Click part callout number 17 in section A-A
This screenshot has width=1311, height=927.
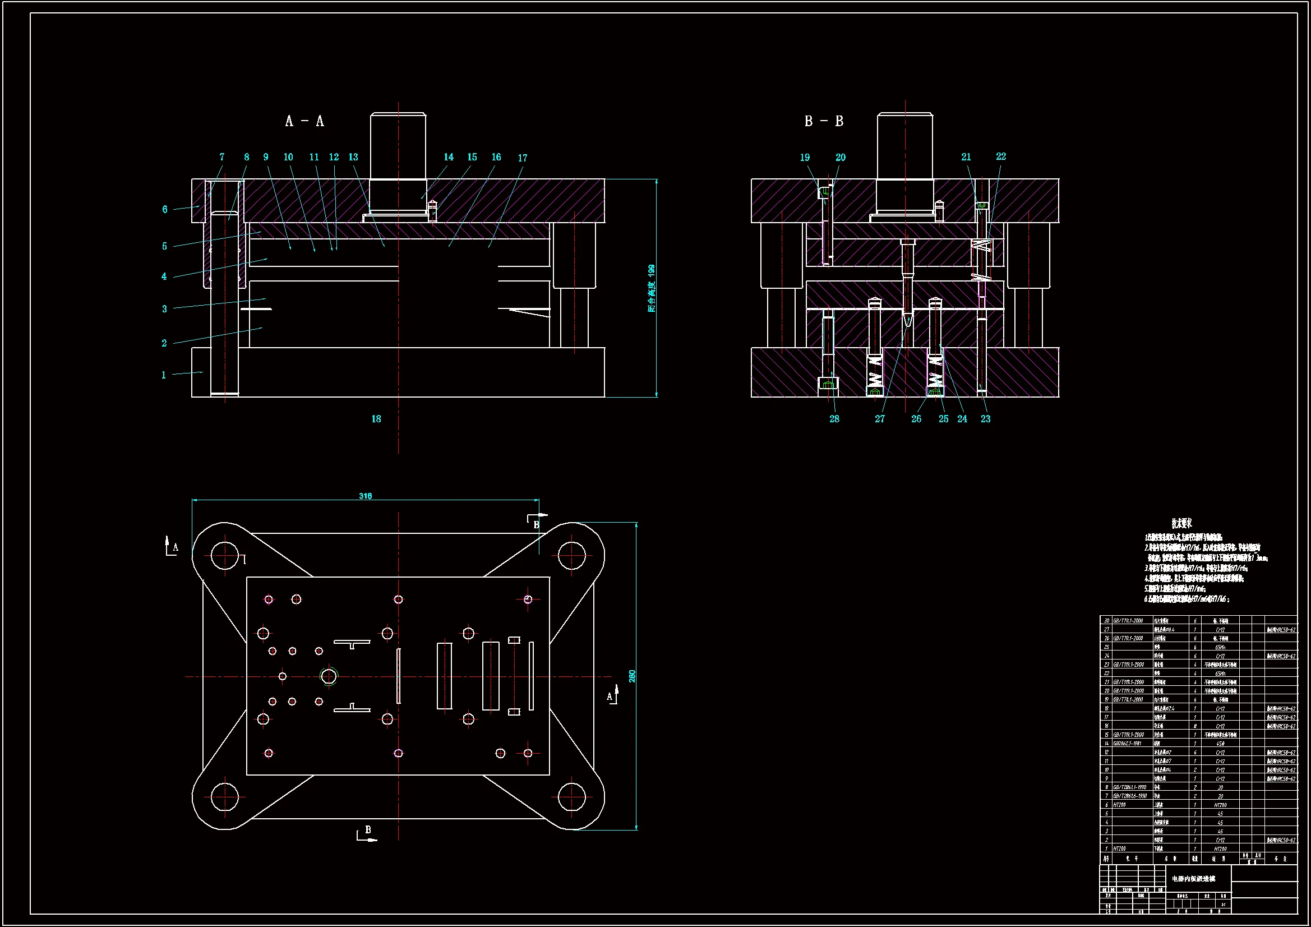click(x=523, y=158)
